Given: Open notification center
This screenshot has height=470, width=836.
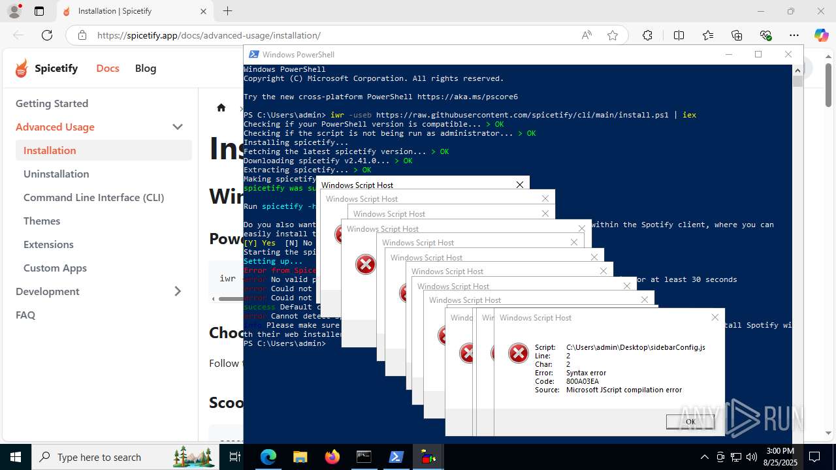Looking at the screenshot, I should (814, 457).
